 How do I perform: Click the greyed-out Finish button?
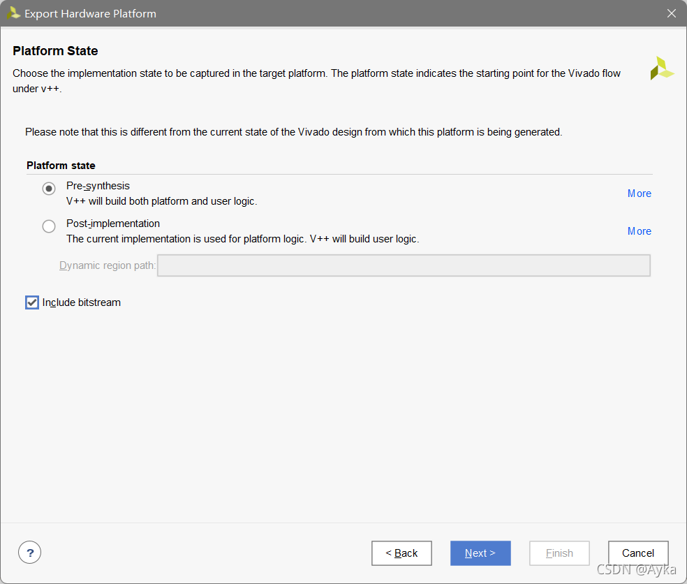coord(559,553)
